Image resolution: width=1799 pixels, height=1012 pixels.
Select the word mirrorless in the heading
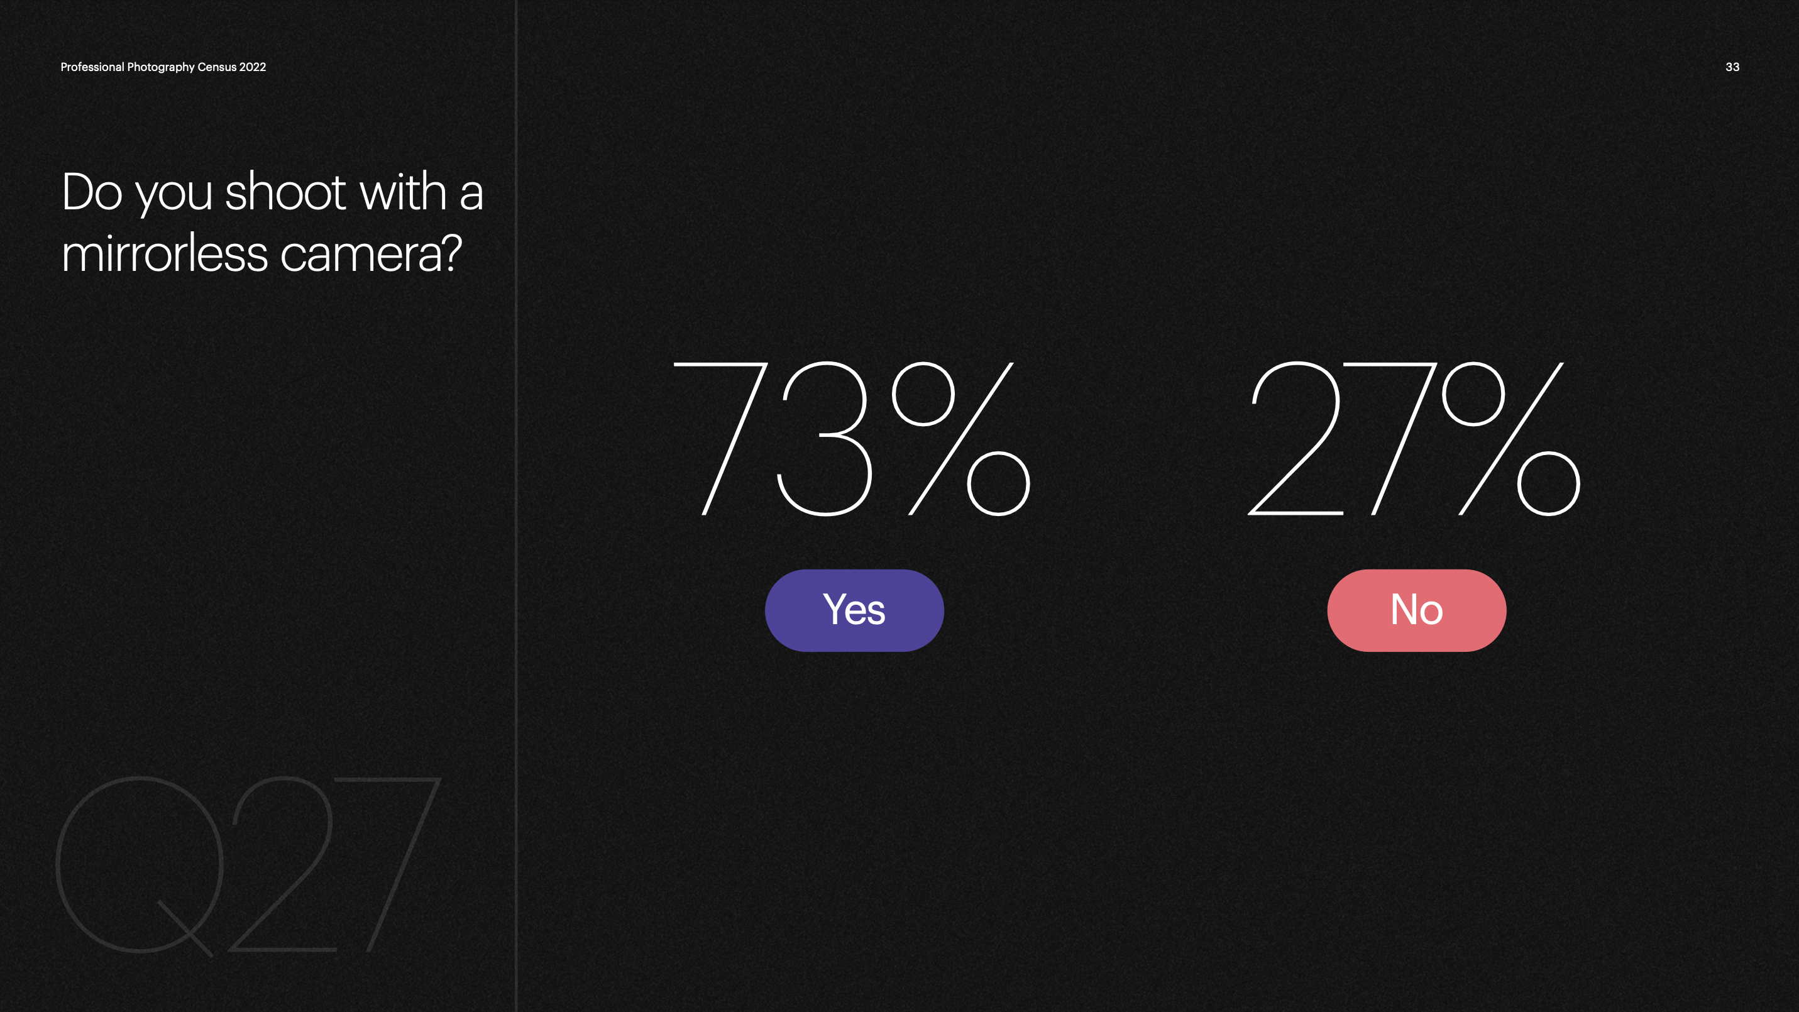(165, 253)
